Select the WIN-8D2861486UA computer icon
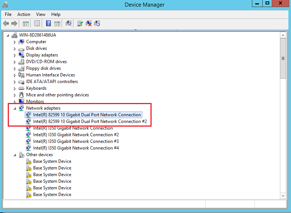291x213 pixels. 14,35
